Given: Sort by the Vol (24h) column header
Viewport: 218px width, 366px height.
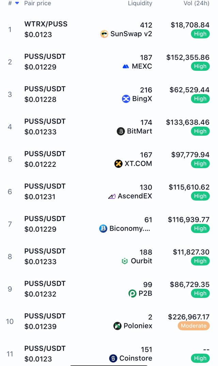Looking at the screenshot, I should tap(197, 3).
